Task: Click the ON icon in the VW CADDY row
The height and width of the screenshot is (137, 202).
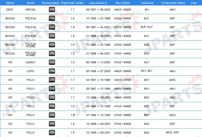Action: point(52,62)
